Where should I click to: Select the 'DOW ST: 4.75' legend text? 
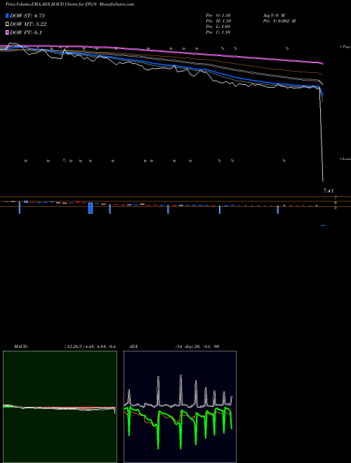[27, 15]
